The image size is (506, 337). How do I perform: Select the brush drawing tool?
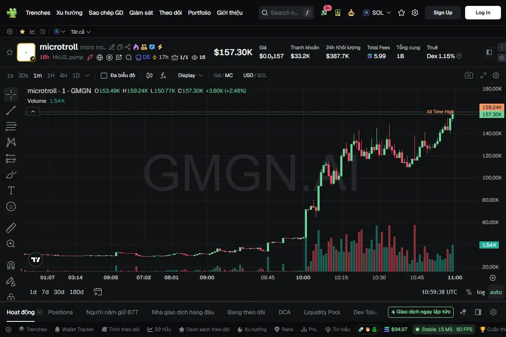[11, 174]
